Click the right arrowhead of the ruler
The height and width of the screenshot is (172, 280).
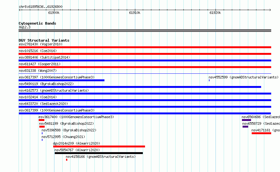pos(270,10)
